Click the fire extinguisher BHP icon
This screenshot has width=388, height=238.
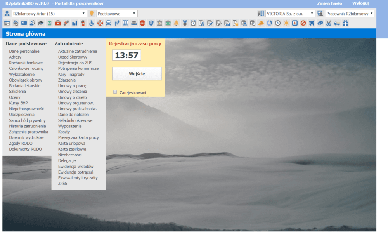(83, 23)
